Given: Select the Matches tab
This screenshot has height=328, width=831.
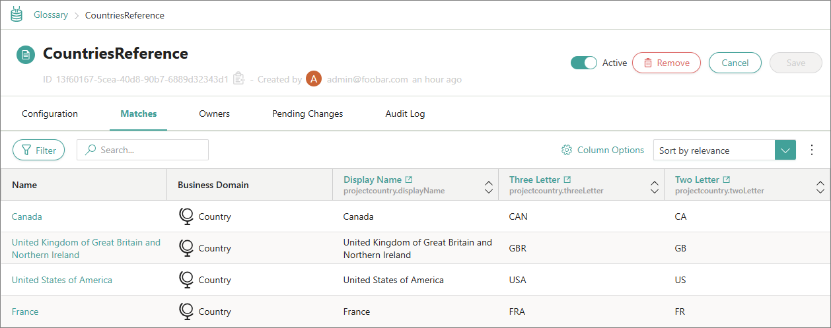Looking at the screenshot, I should [x=139, y=114].
